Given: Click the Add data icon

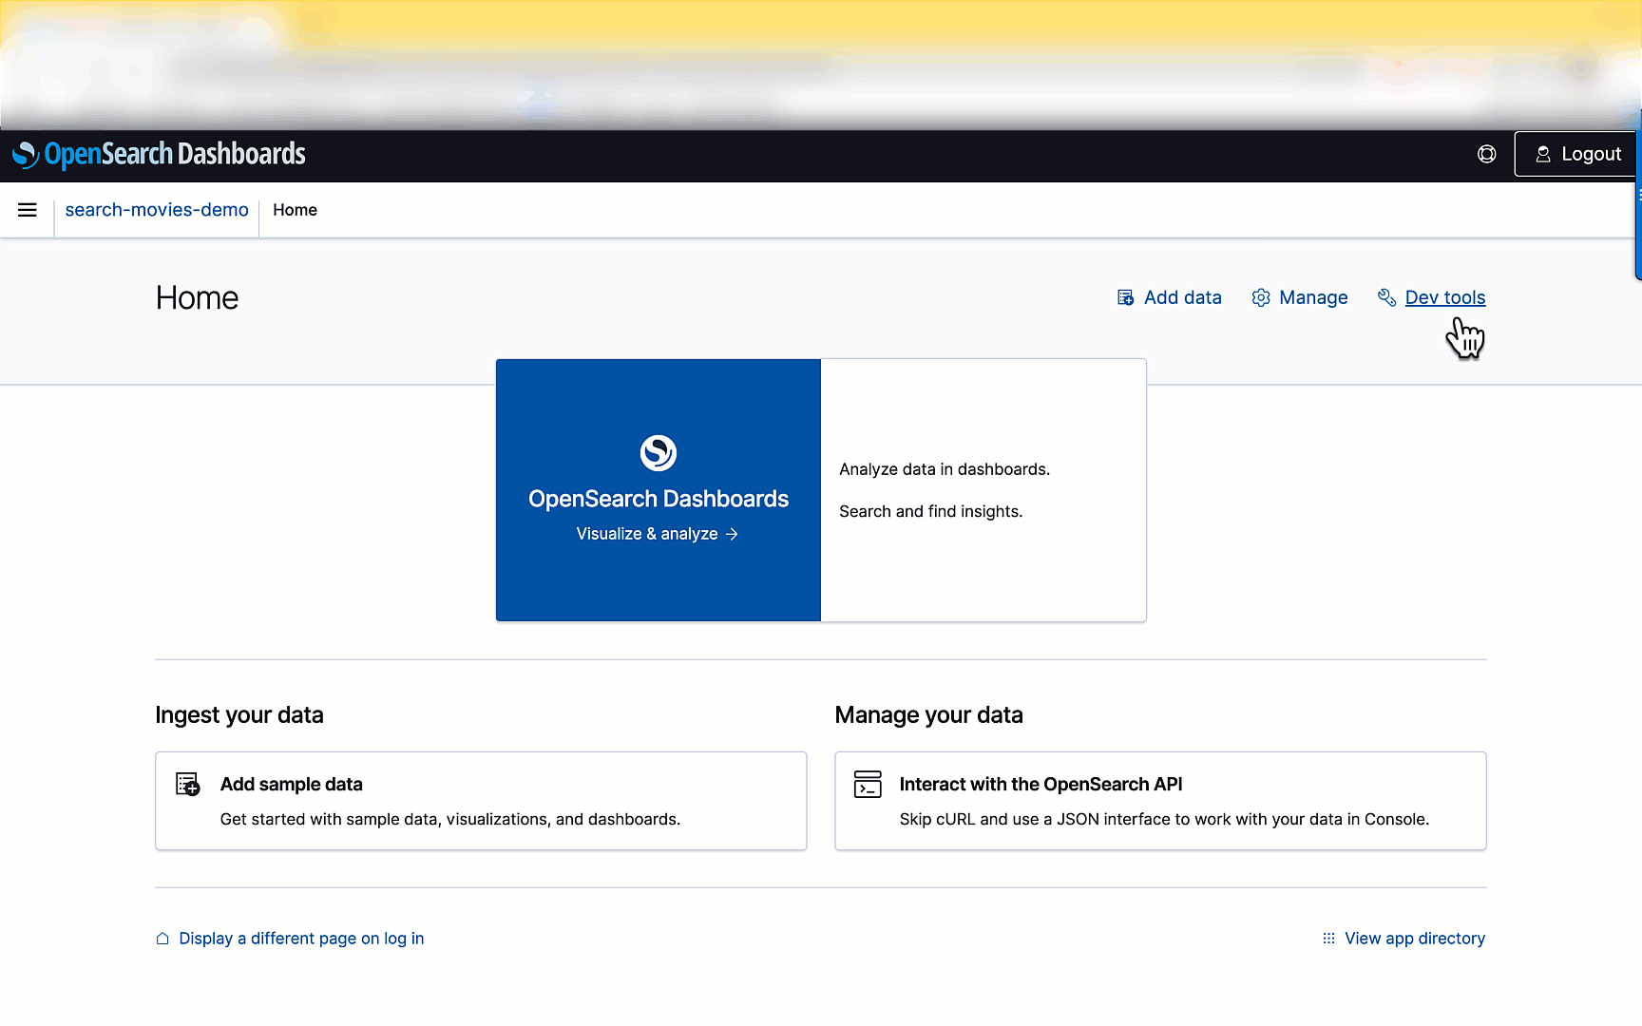Looking at the screenshot, I should [x=1126, y=297].
